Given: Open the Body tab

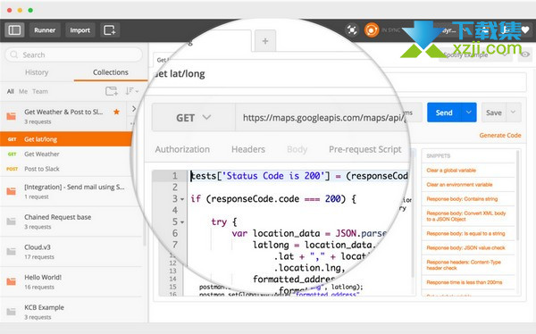Looking at the screenshot, I should 297,149.
